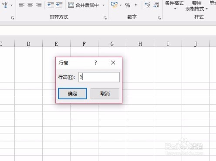Select column G header

coord(112,44)
